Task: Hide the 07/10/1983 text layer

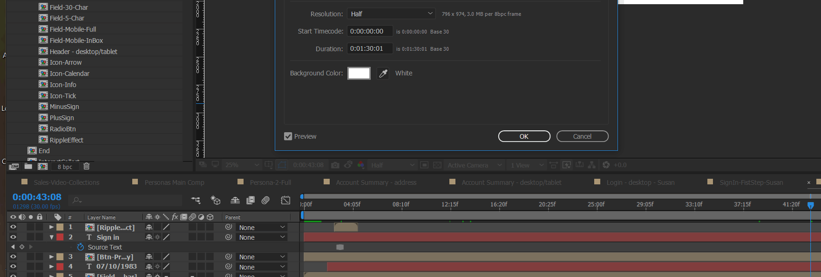Action: tap(13, 267)
